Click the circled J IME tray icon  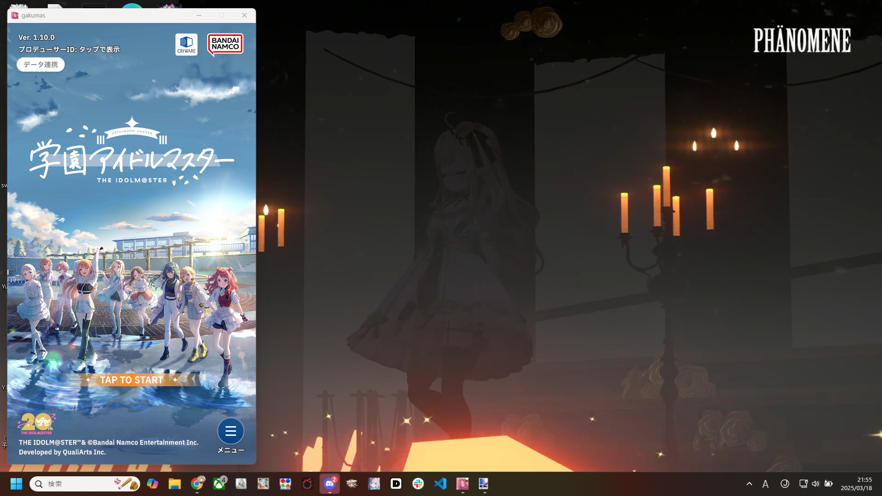tap(785, 484)
